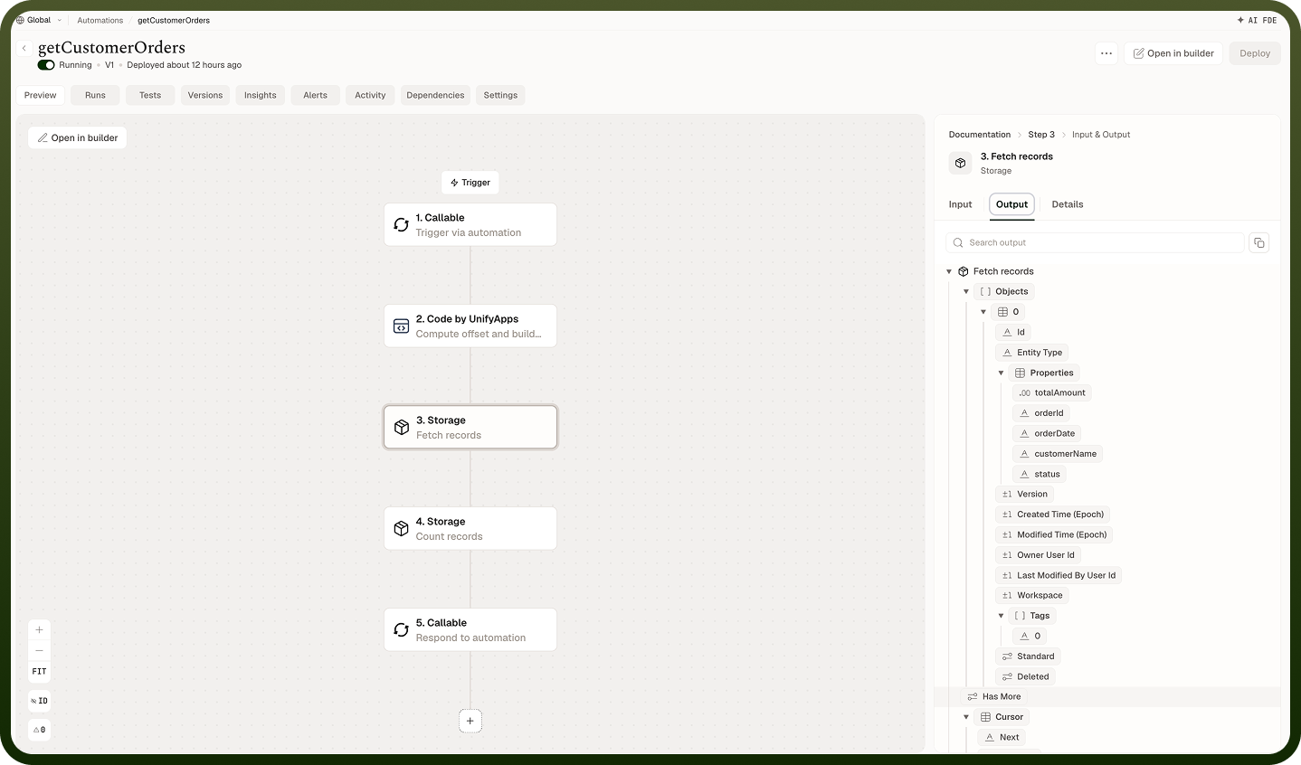
Task: Collapse the Cursor node
Action: [966, 717]
